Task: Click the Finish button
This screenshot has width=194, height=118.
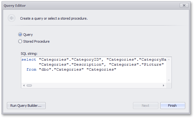Action: click(x=173, y=106)
